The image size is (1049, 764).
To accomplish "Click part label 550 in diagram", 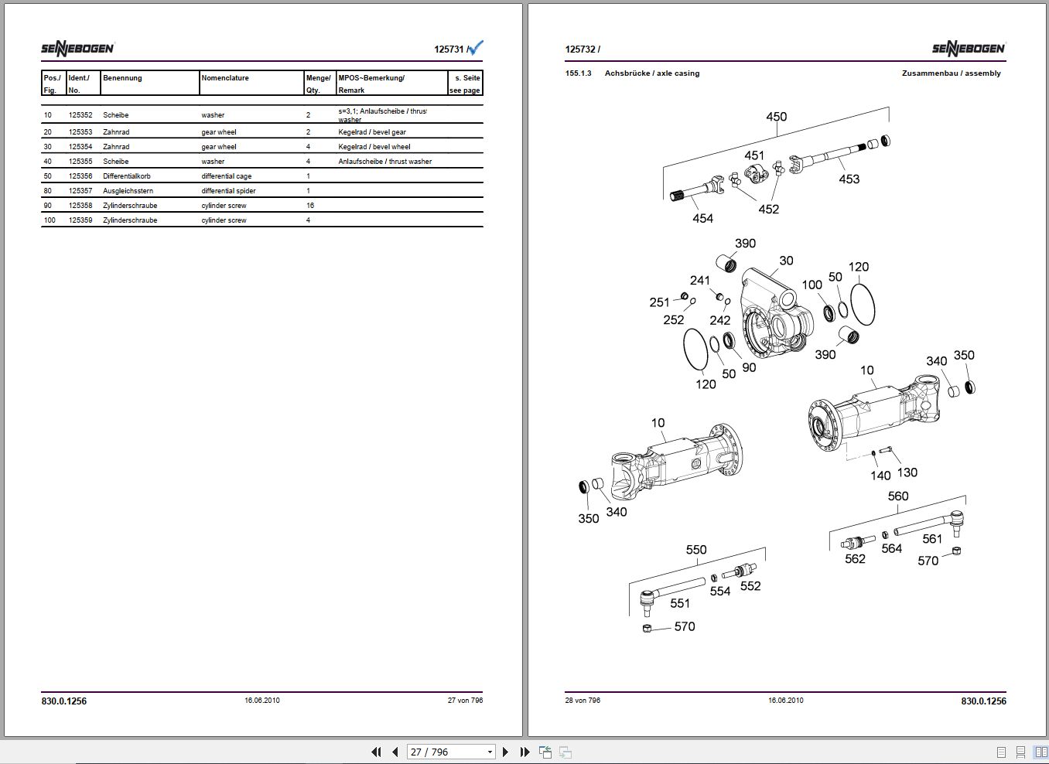I will click(x=696, y=551).
